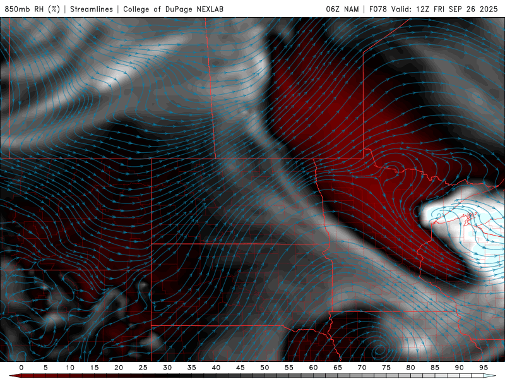
Task: Click the "850mb RH (%)" title text
Action: tap(32, 9)
